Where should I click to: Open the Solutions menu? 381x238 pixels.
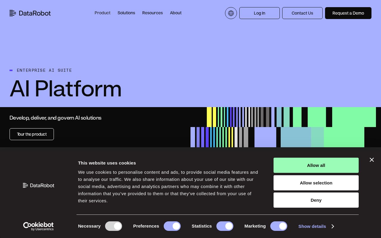(126, 13)
